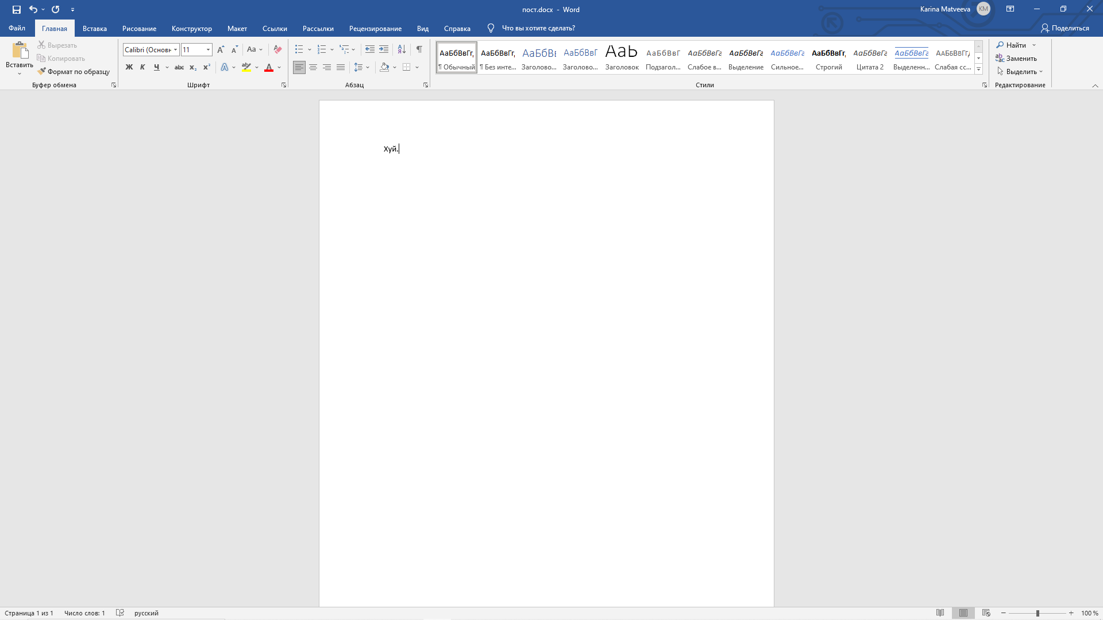This screenshot has width=1103, height=620.
Task: Click the shading paint bucket icon
Action: [x=384, y=67]
